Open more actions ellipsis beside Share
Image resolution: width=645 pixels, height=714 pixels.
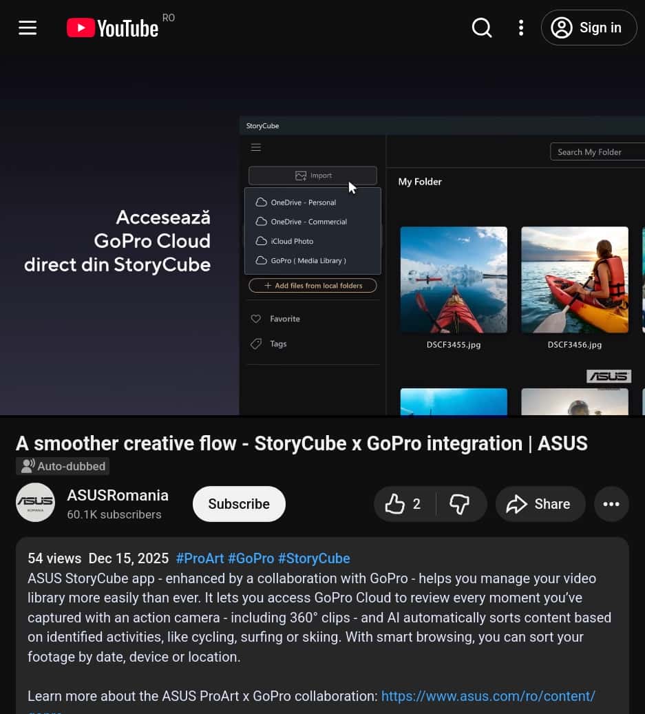(x=611, y=504)
